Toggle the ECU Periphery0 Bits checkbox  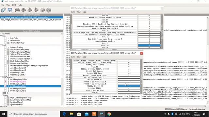tap(5, 82)
